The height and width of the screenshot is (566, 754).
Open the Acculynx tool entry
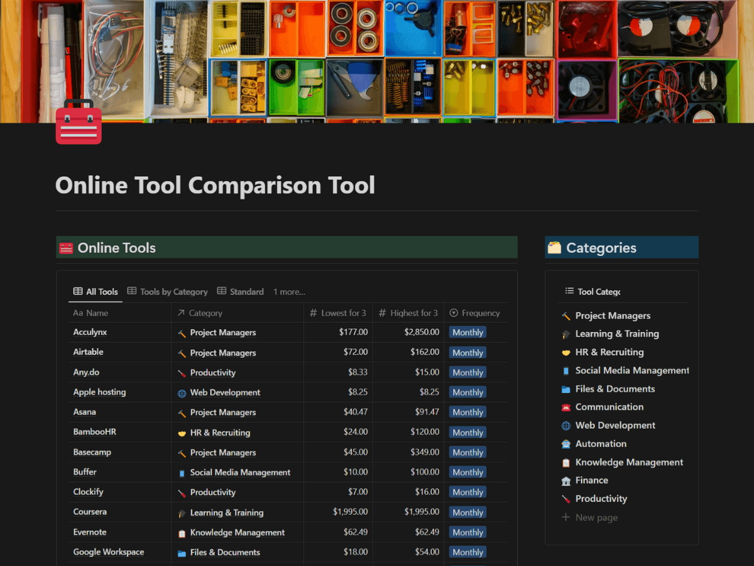90,332
